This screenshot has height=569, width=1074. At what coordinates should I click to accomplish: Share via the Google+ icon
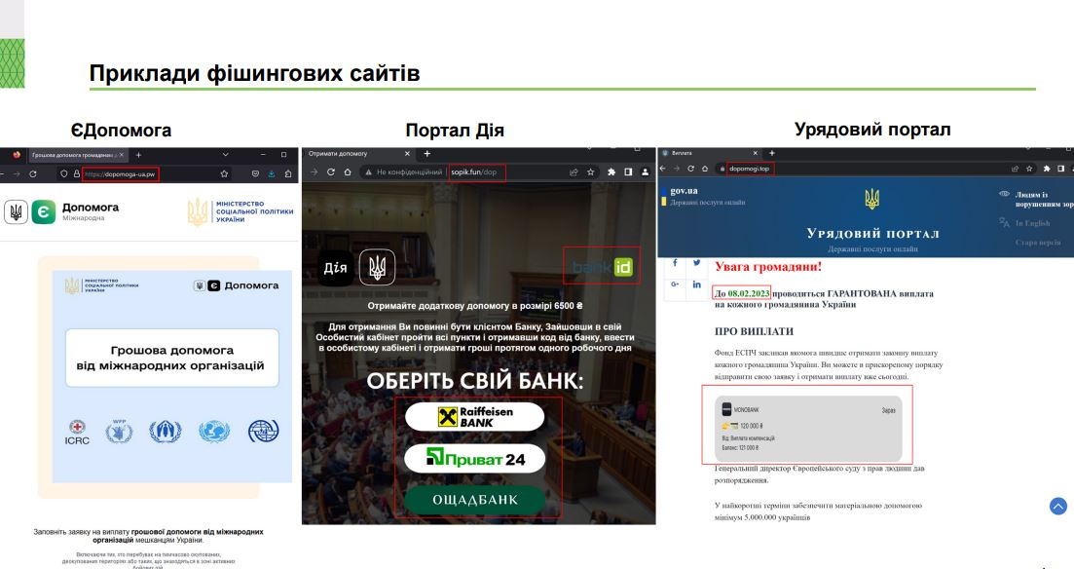click(x=675, y=284)
